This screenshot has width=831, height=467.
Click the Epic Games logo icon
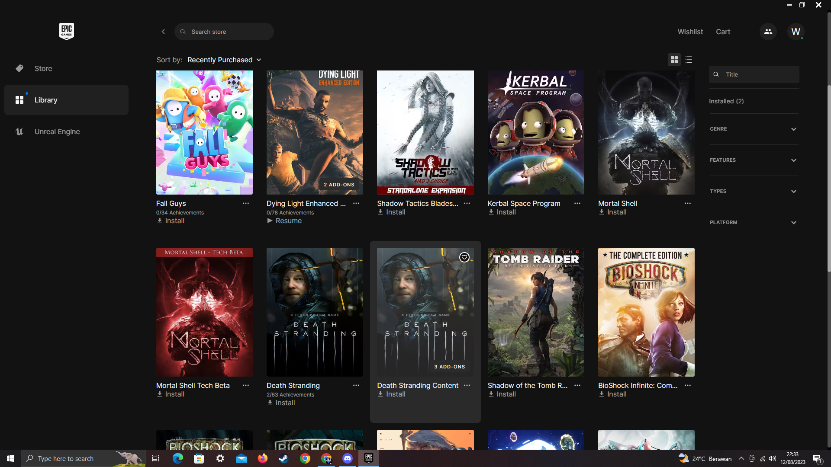point(66,31)
